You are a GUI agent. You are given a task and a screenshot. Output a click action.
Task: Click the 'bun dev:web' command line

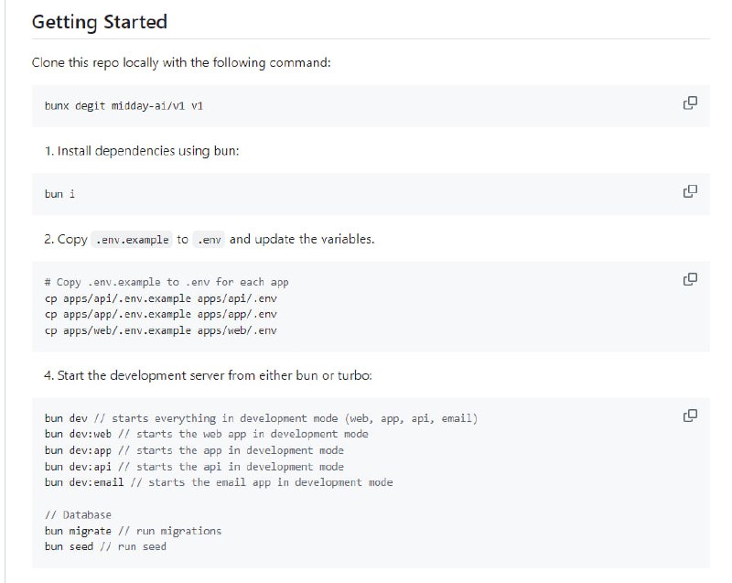click(206, 434)
